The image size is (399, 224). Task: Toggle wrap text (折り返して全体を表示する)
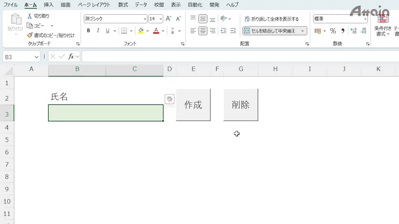tap(272, 19)
